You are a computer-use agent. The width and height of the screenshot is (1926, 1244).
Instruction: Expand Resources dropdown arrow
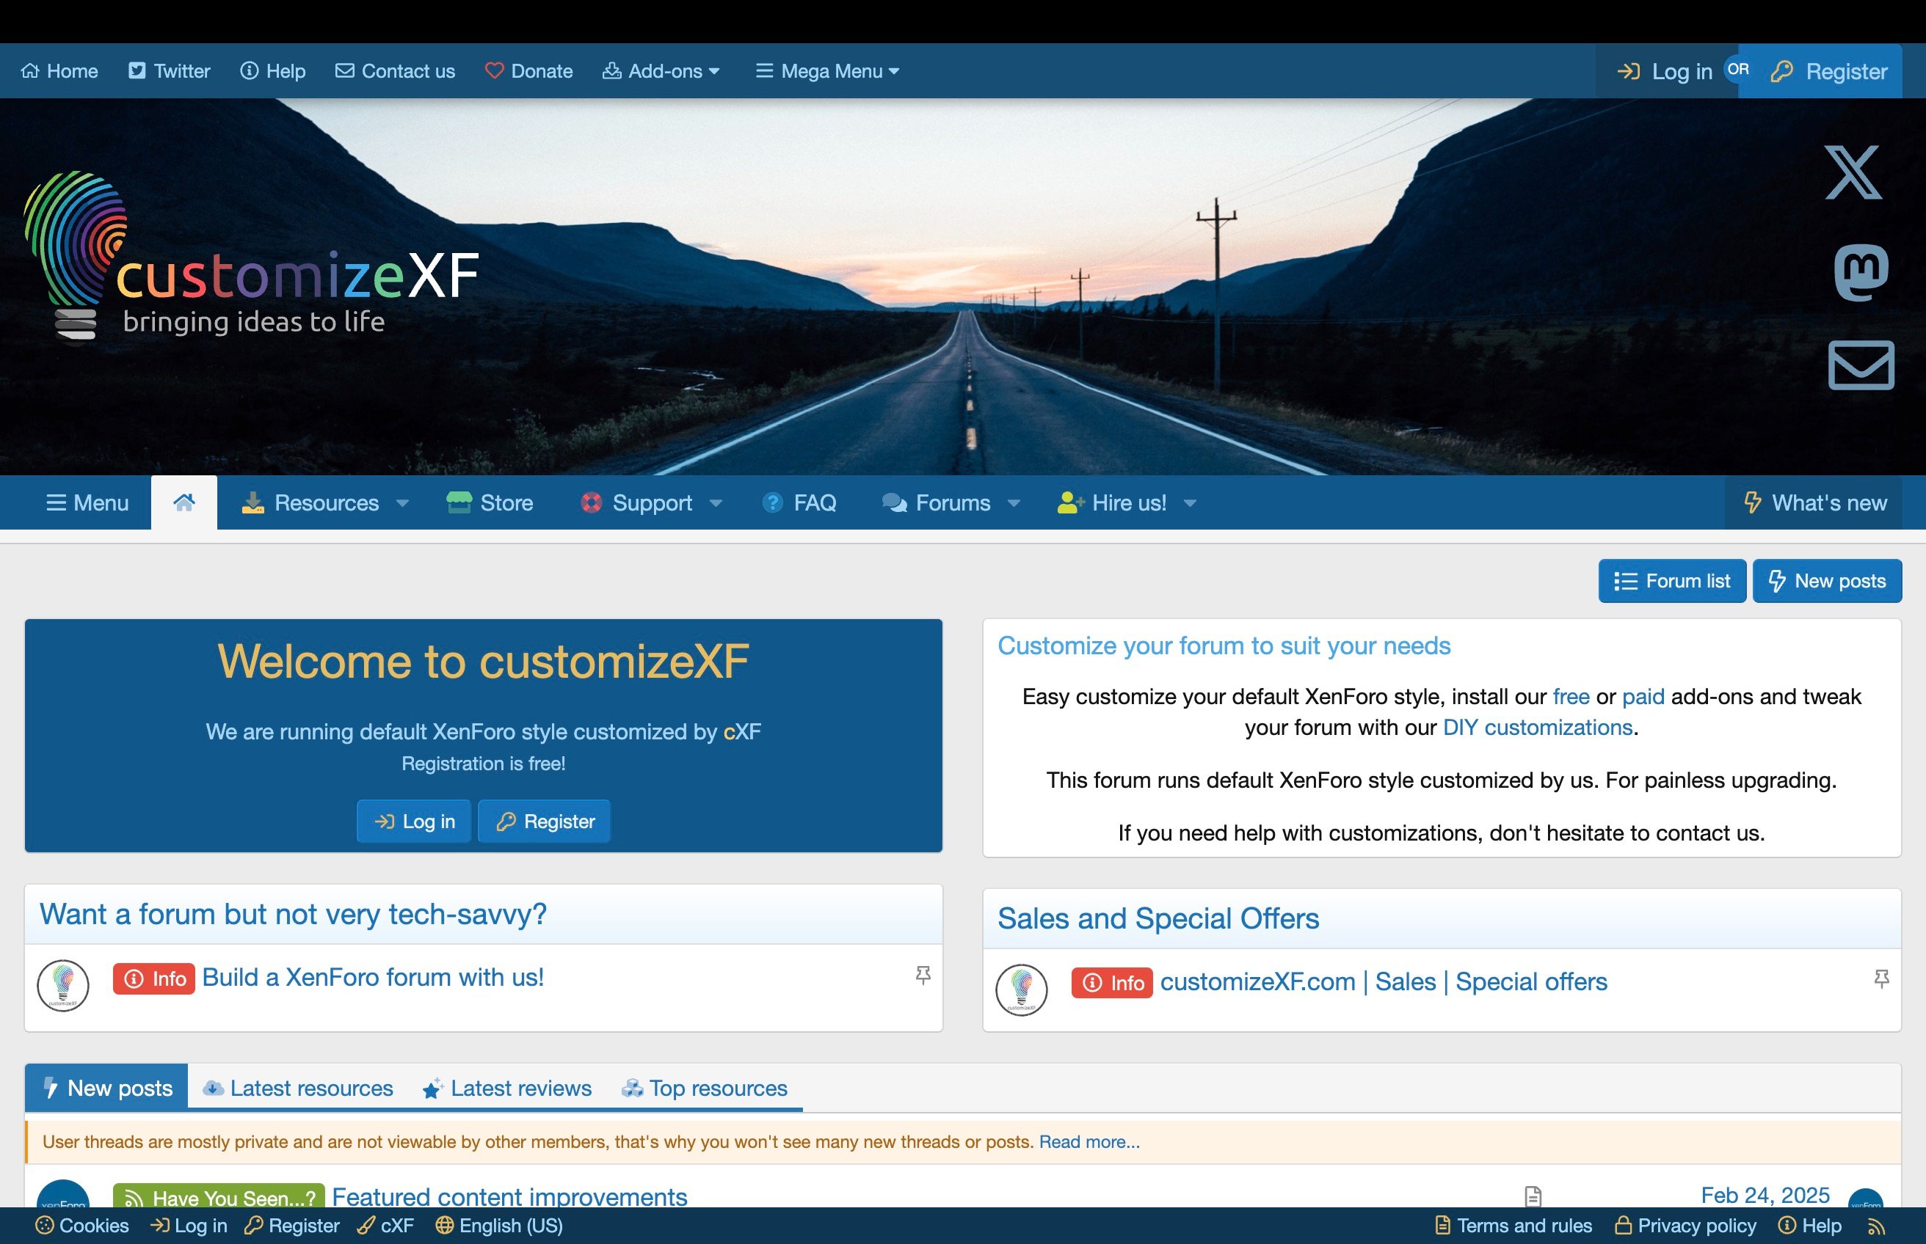click(402, 503)
